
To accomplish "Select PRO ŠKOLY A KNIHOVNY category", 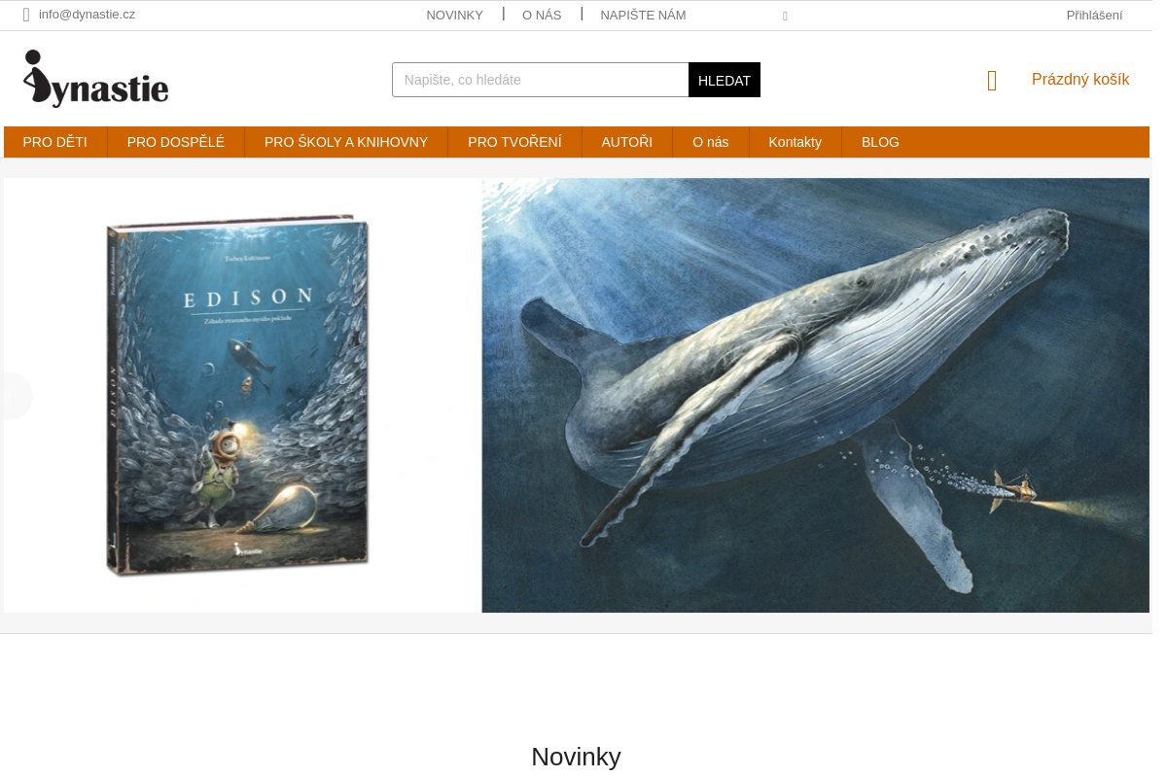I will (x=346, y=142).
